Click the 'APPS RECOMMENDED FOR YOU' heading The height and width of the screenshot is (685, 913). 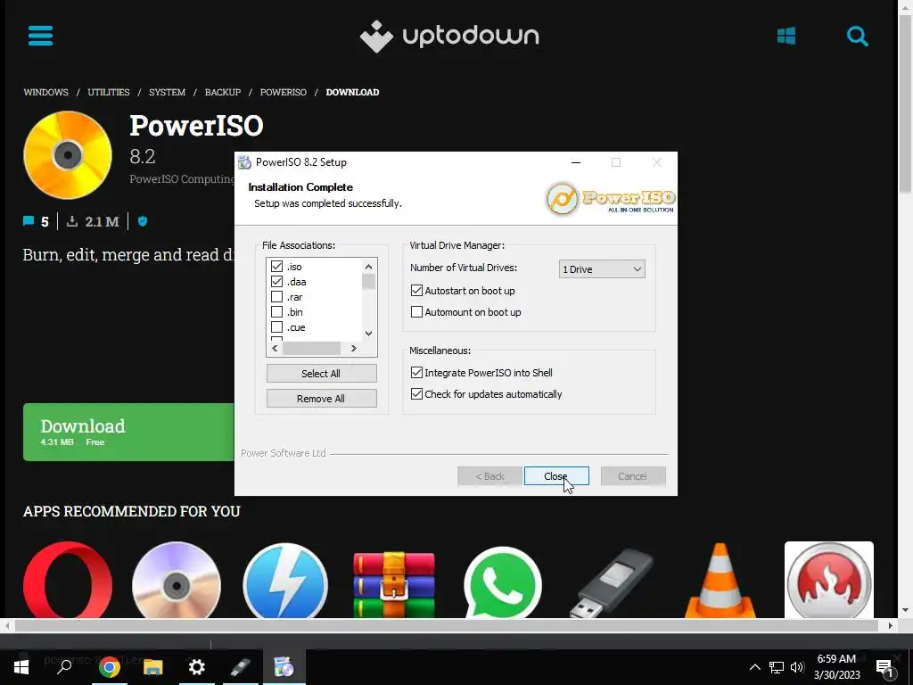[132, 511]
